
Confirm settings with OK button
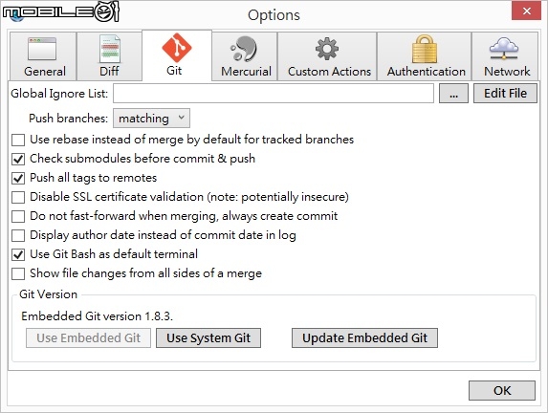click(502, 390)
